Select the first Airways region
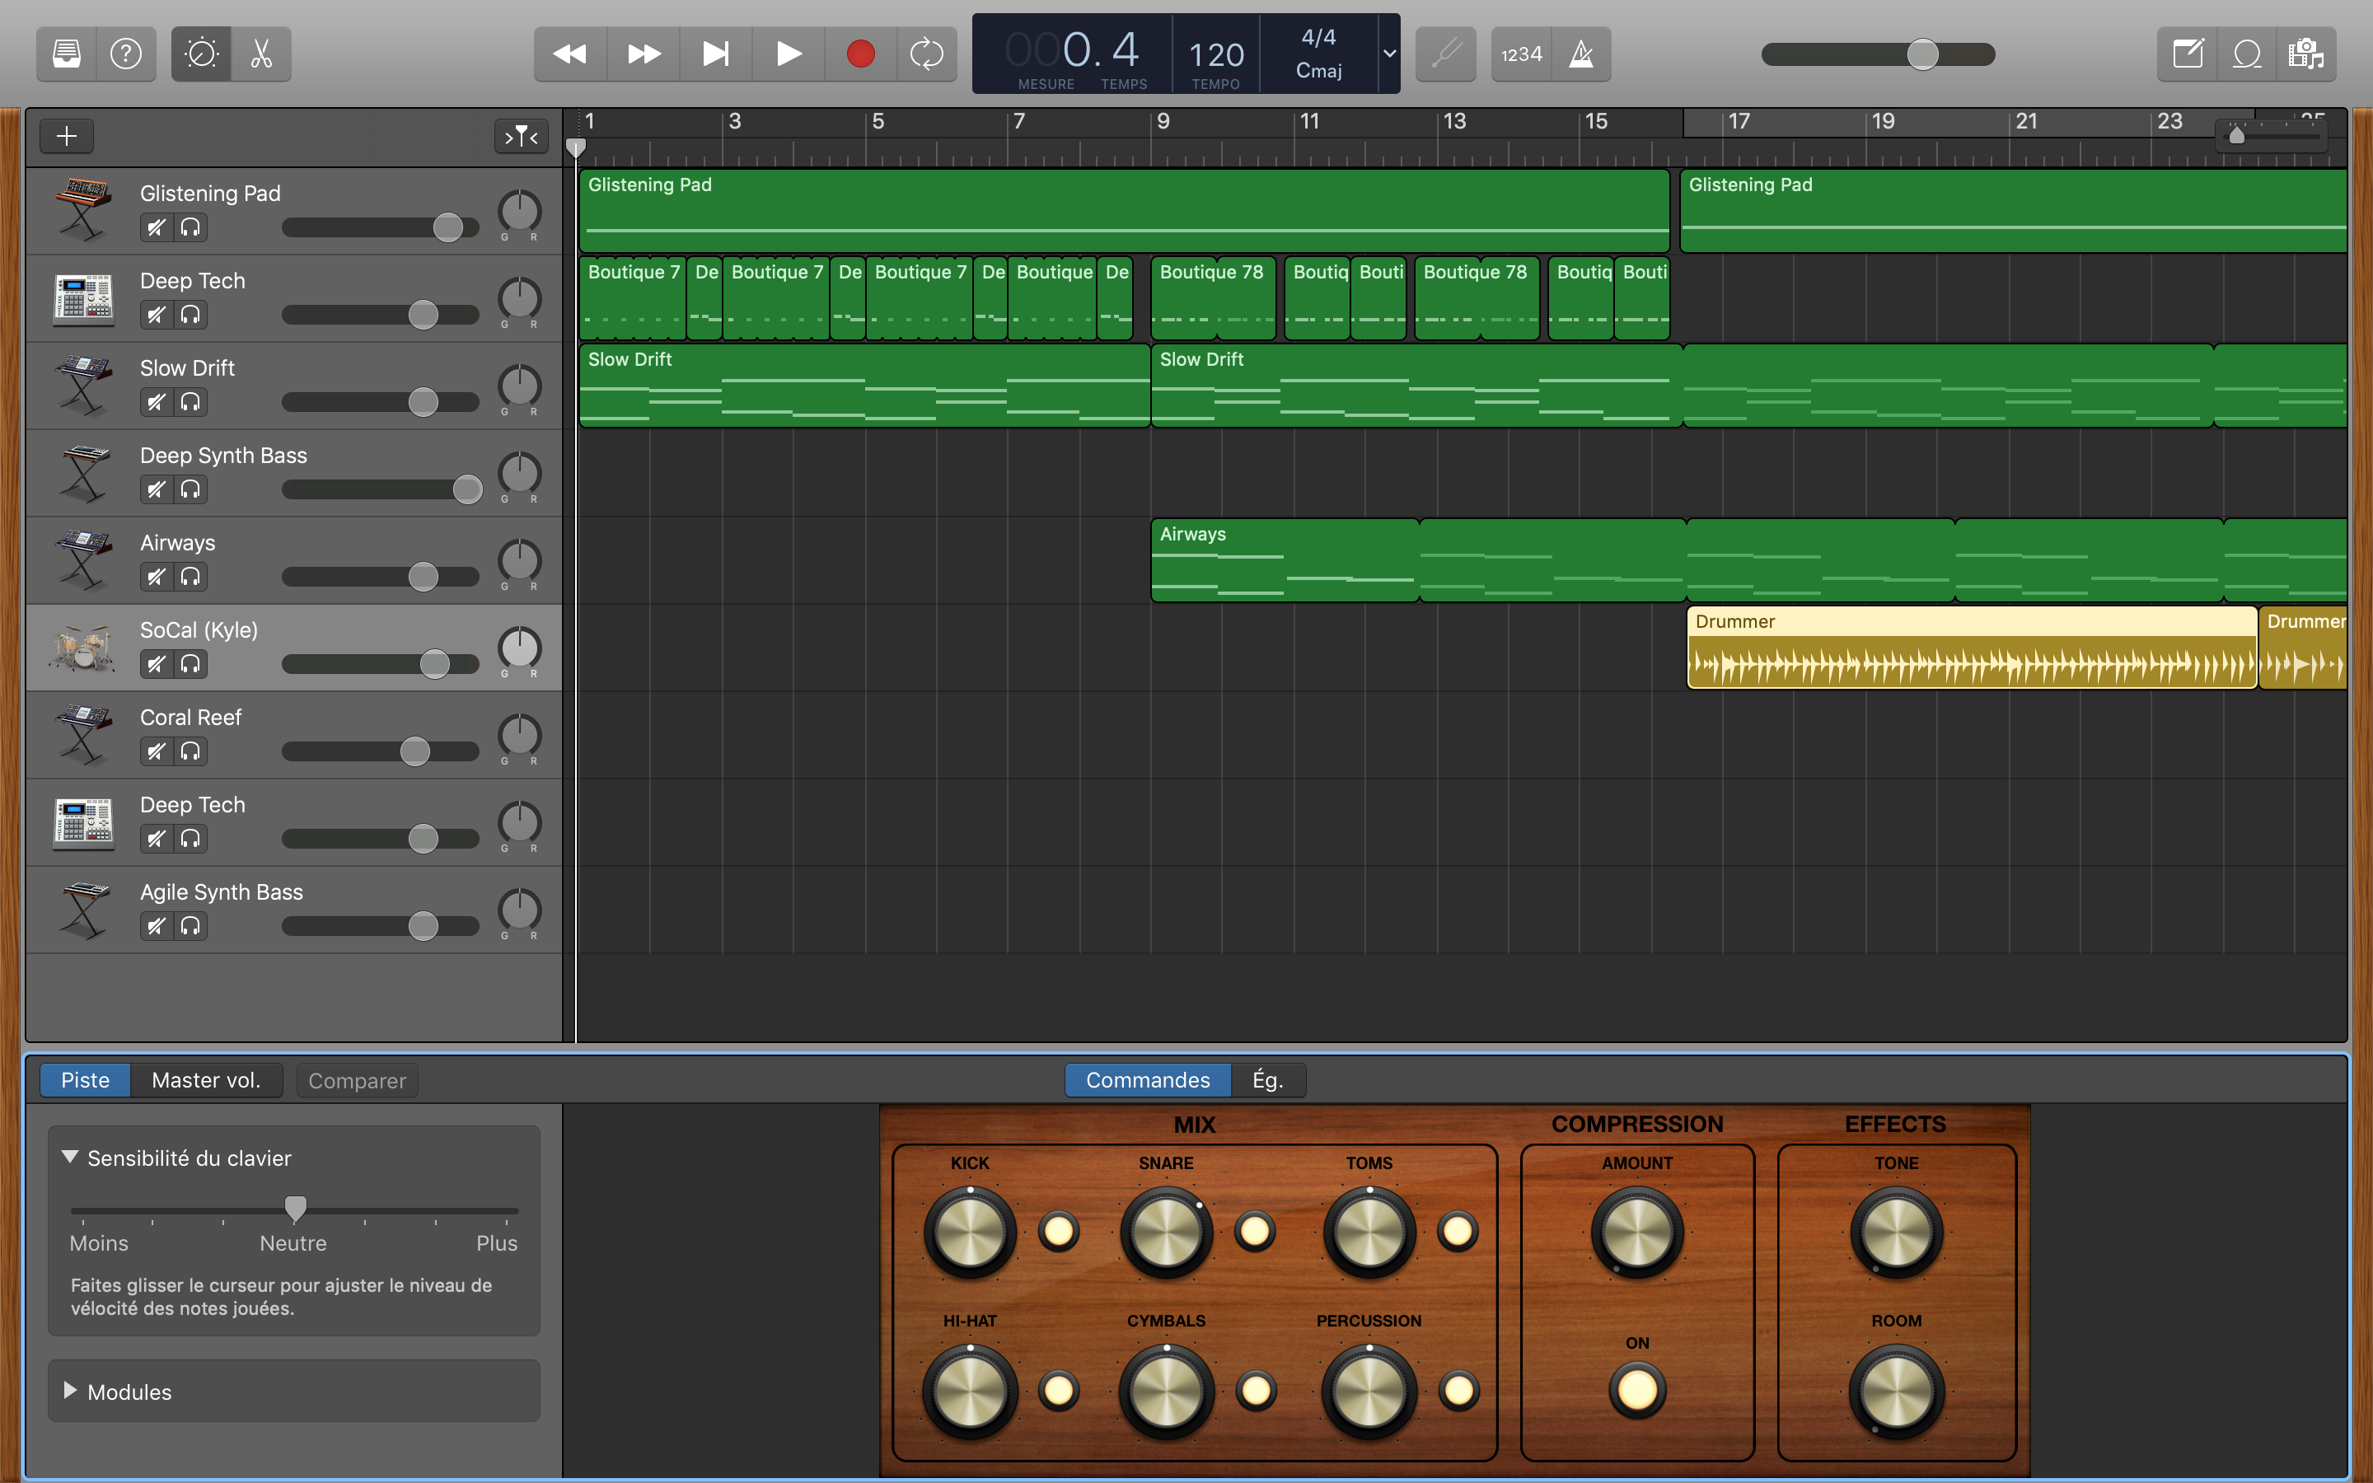This screenshot has width=2373, height=1483. coord(1285,560)
